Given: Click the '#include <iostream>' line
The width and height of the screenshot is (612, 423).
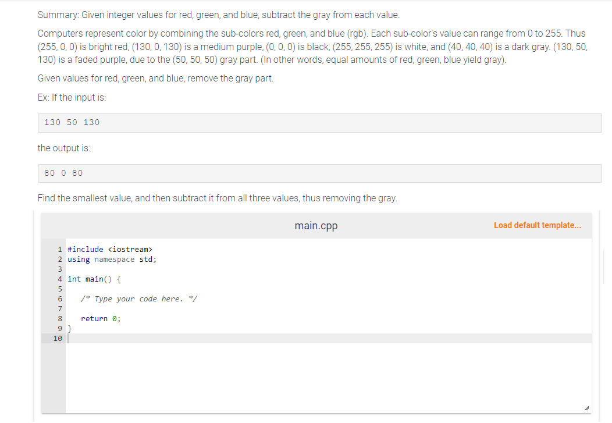Looking at the screenshot, I should 110,249.
